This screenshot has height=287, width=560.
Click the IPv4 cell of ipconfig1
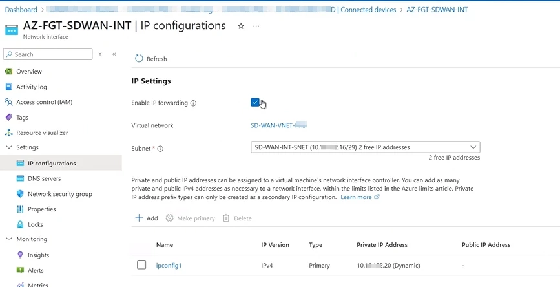267,266
